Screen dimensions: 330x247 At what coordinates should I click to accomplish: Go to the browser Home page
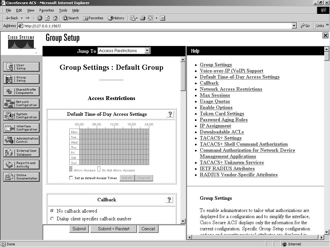55,18
